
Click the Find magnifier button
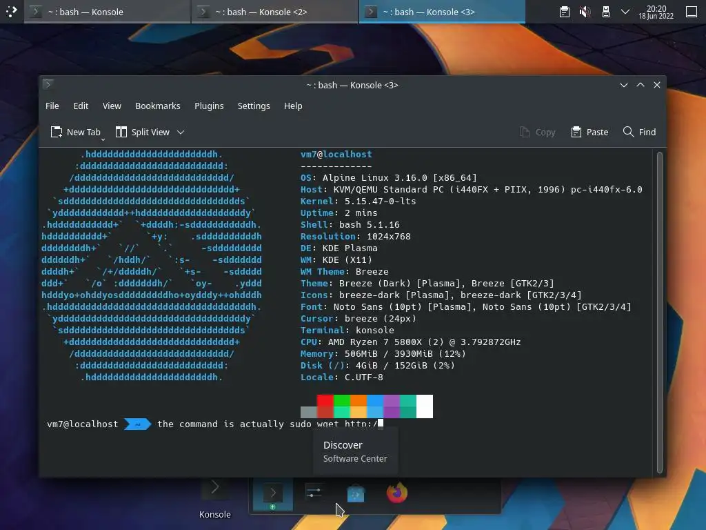[x=639, y=132]
